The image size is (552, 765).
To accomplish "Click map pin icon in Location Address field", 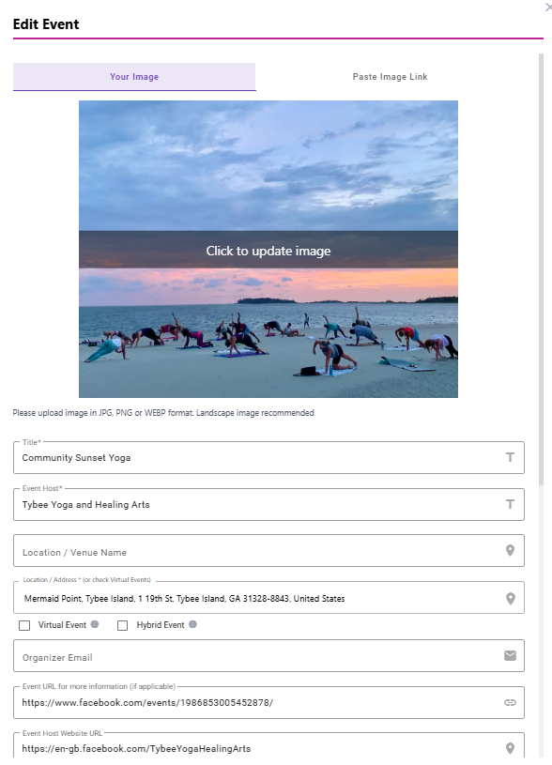I will pos(510,598).
